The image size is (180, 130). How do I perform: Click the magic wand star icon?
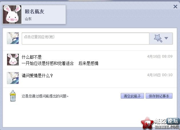click(158, 38)
